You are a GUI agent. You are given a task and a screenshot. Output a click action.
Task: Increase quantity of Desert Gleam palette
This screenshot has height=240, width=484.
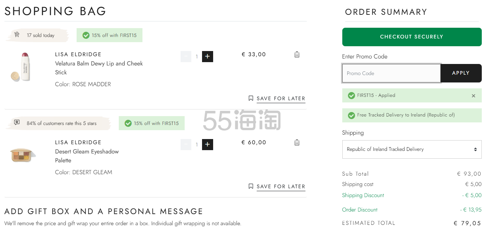coord(208,145)
